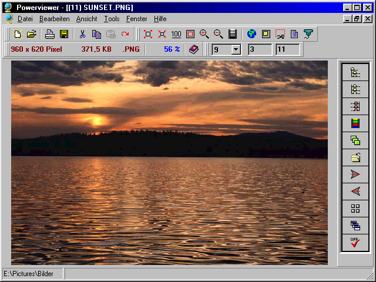The height and width of the screenshot is (282, 376).
Task: Click the gray left-pointing arrow button
Action: click(355, 192)
